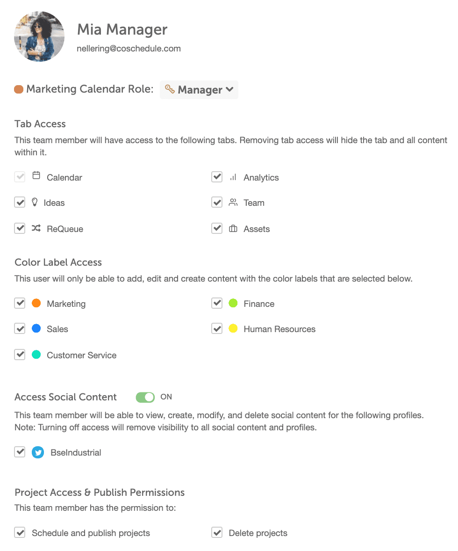Click the Mia Manager name heading

(122, 29)
